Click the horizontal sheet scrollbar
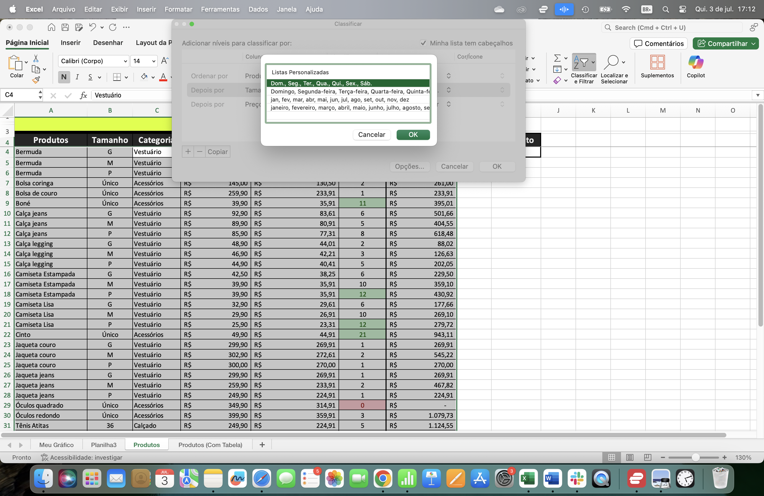This screenshot has width=764, height=496. point(363,435)
